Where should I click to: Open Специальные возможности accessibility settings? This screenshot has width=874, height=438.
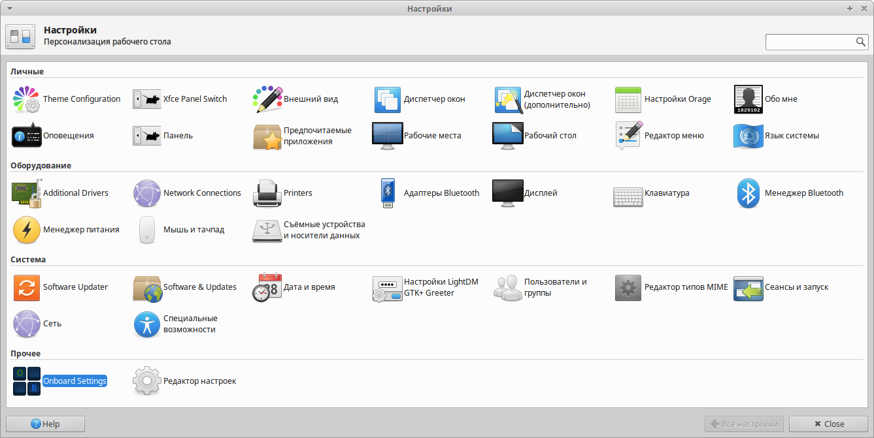click(x=175, y=324)
